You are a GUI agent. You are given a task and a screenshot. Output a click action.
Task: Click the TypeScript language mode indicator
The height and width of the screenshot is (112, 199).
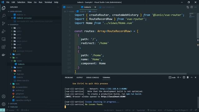(141, 110)
